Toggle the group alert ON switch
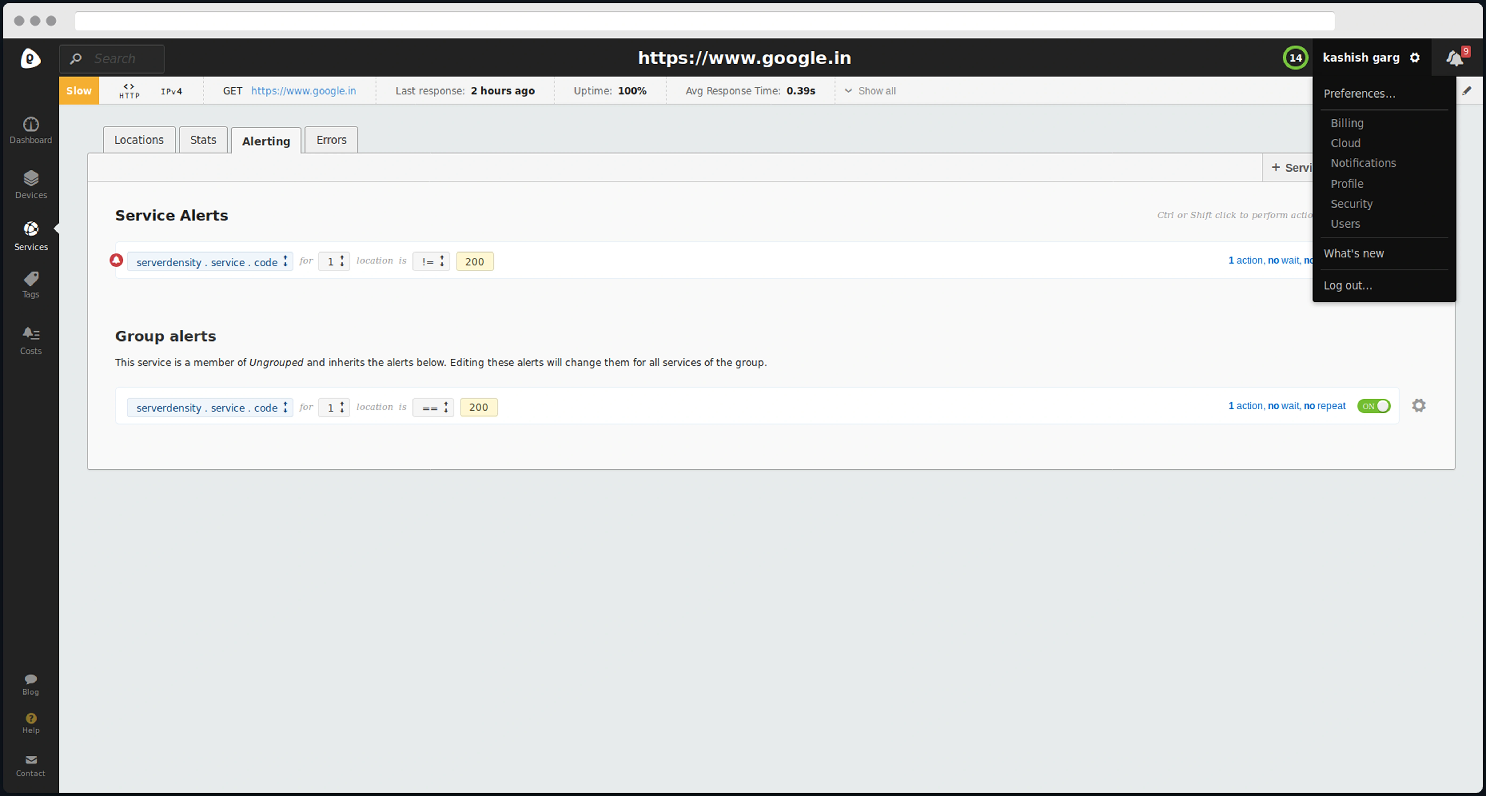 click(1374, 406)
